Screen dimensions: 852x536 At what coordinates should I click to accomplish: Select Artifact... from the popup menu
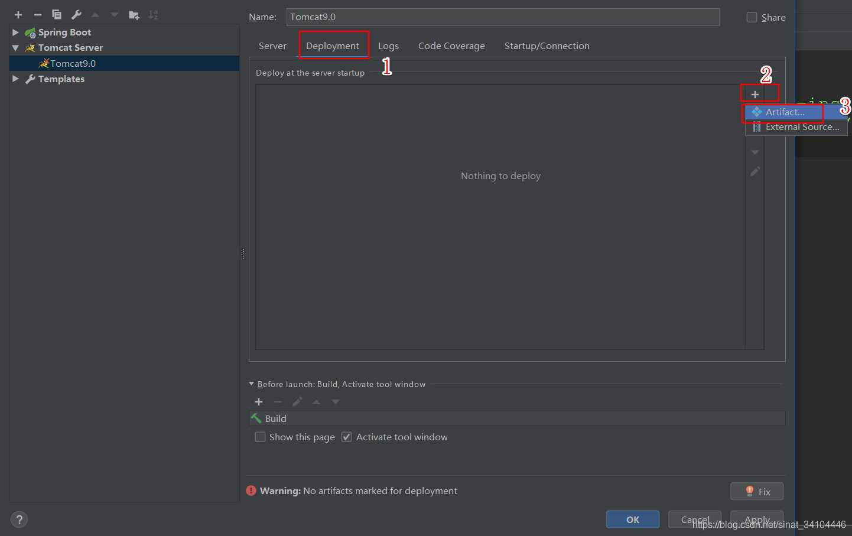click(785, 112)
